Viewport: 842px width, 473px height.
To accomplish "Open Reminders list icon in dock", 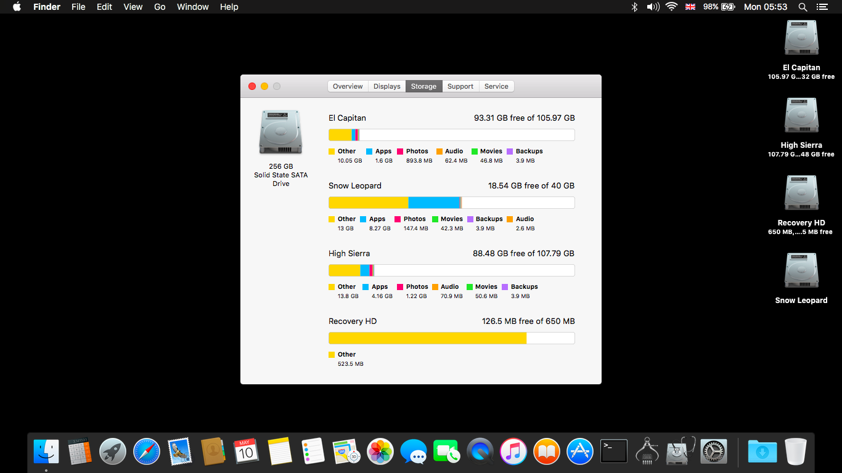I will (313, 451).
